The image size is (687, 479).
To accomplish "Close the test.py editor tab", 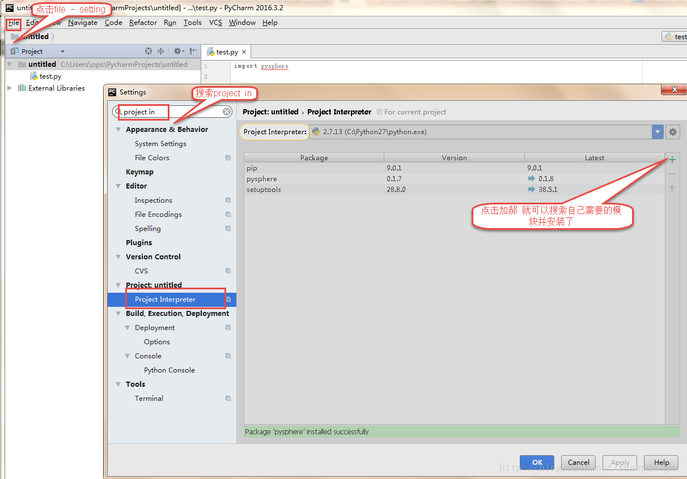I will [244, 52].
